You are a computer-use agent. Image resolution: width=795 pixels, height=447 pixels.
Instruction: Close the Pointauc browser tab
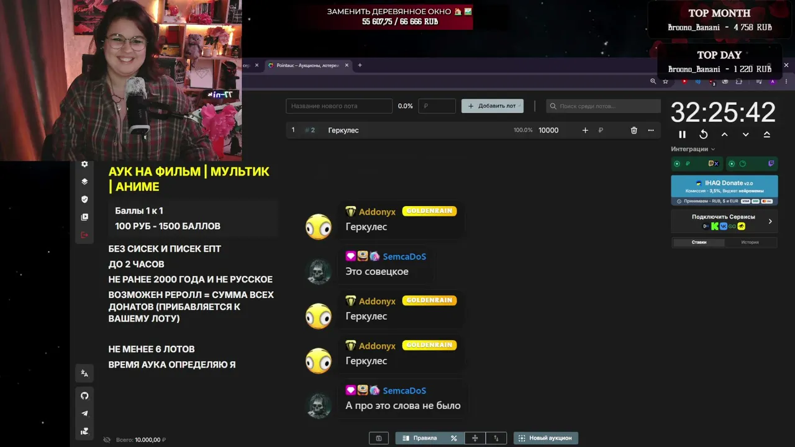click(x=347, y=65)
